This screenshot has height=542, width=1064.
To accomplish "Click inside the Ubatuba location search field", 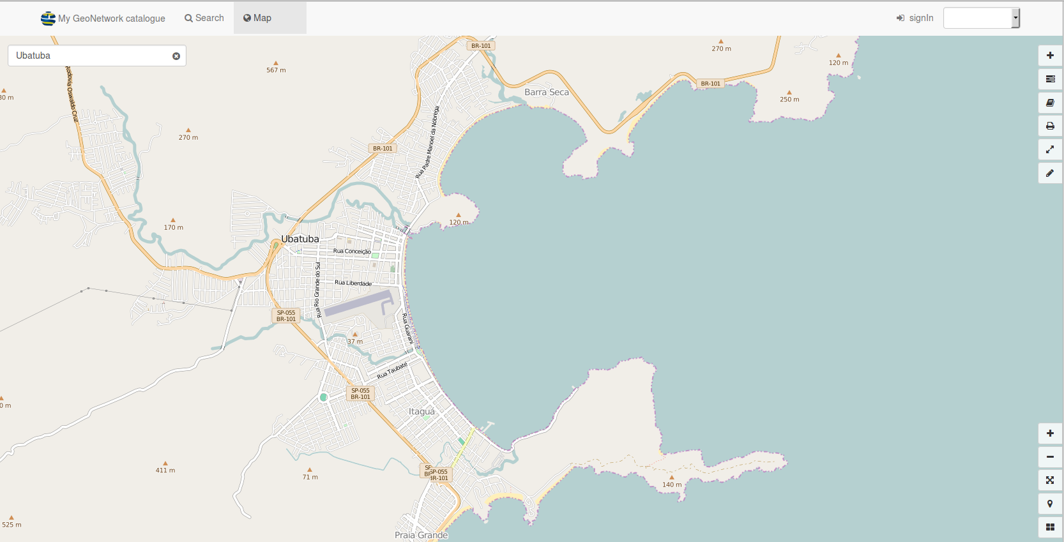I will point(89,56).
